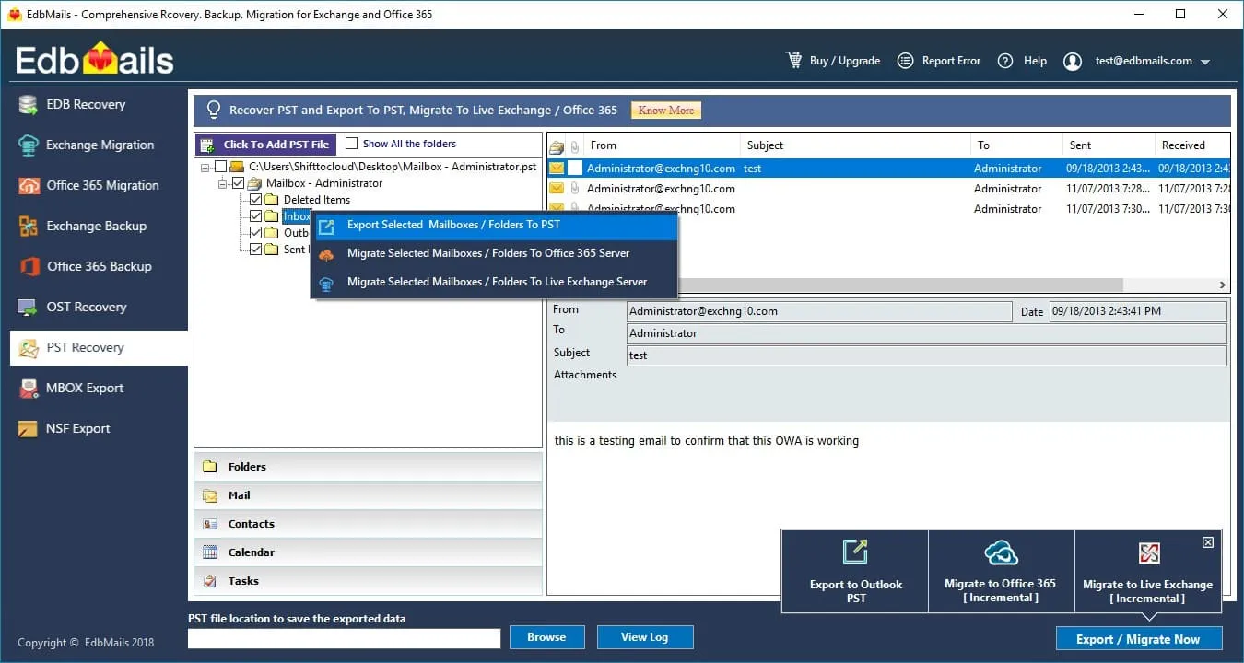Choose Export Selected Mailboxes / Folders To PST
Image resolution: width=1244 pixels, height=663 pixels.
pyautogui.click(x=495, y=225)
